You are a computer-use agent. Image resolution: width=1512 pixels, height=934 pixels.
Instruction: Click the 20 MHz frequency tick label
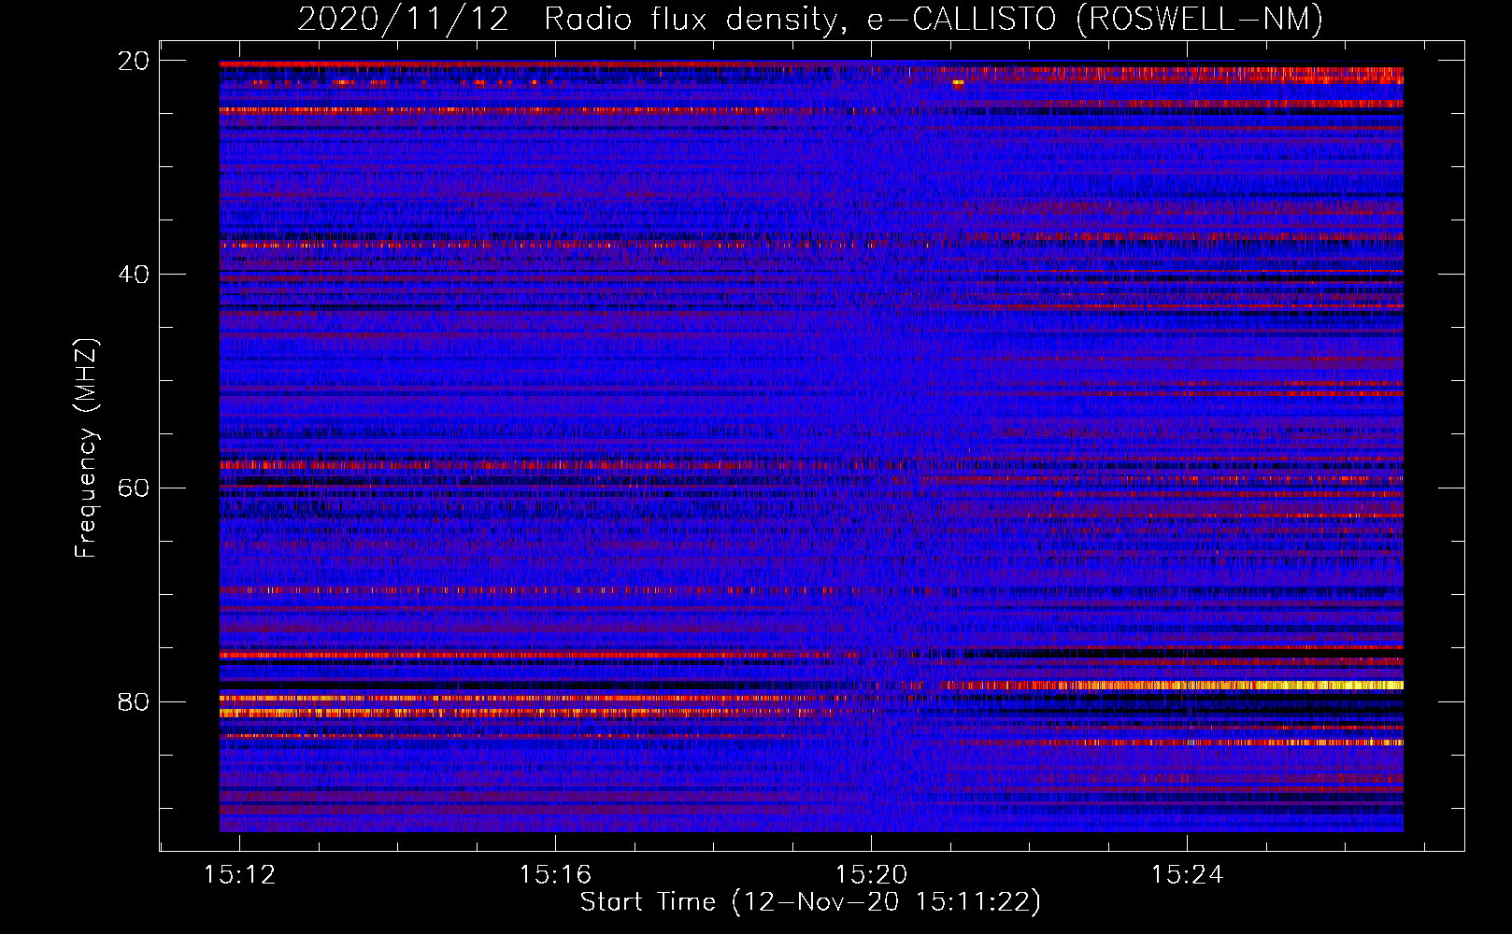[134, 61]
